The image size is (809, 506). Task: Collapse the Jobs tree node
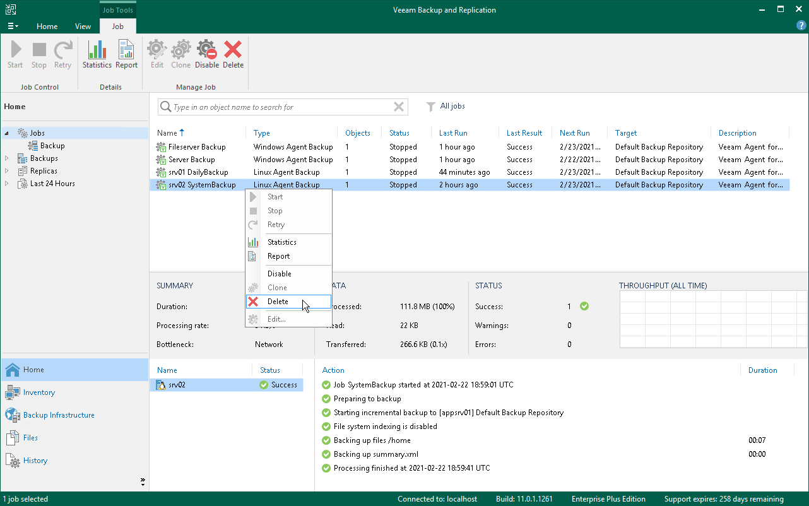pyautogui.click(x=7, y=133)
